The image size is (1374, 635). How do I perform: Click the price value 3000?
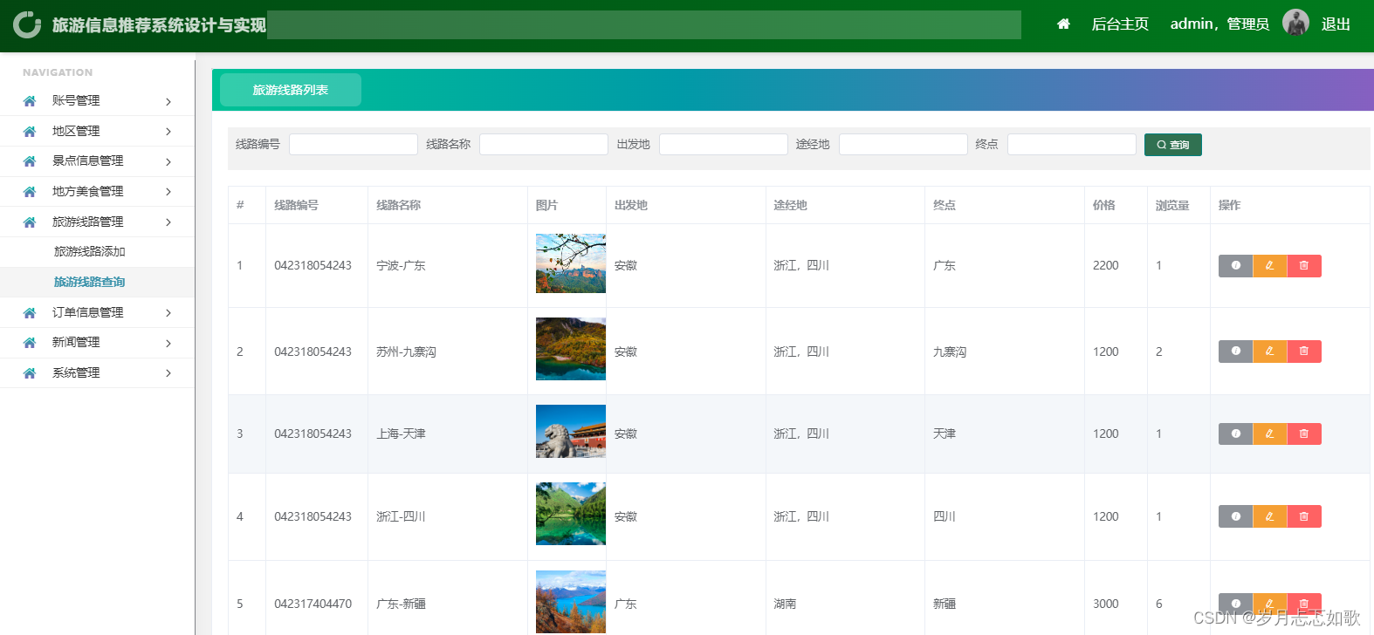point(1106,604)
